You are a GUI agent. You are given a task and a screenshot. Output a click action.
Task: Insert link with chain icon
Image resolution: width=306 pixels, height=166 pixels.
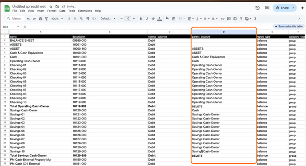tap(222, 19)
